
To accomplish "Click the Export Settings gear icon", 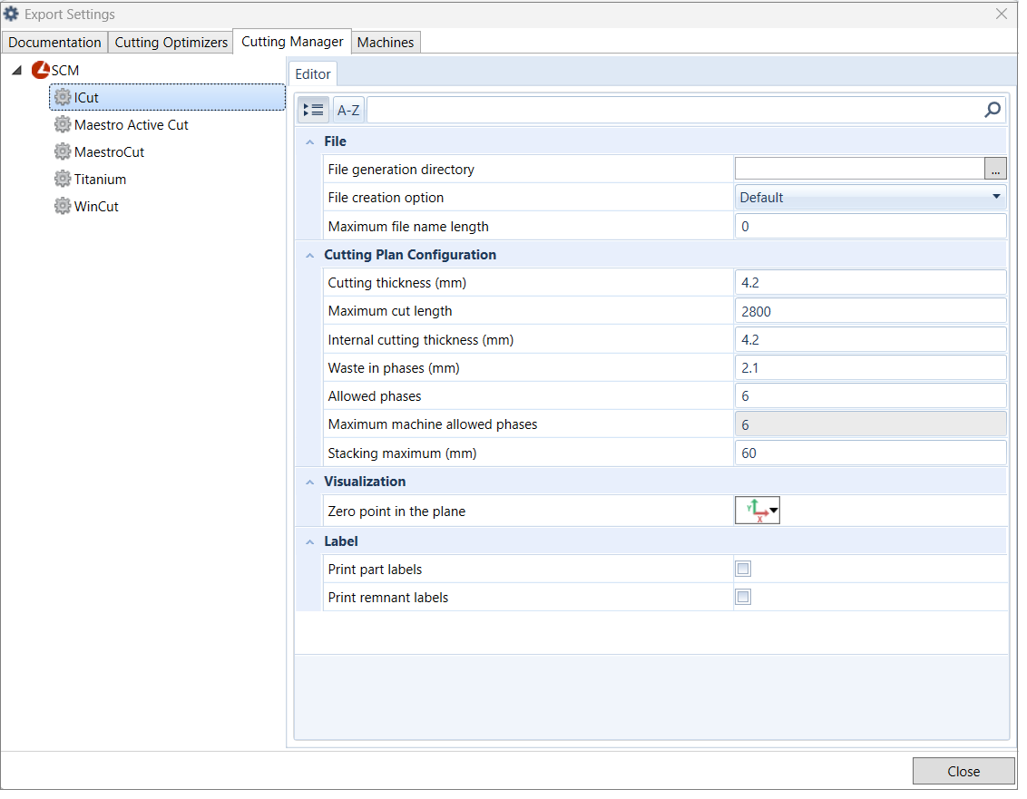I will [x=11, y=14].
